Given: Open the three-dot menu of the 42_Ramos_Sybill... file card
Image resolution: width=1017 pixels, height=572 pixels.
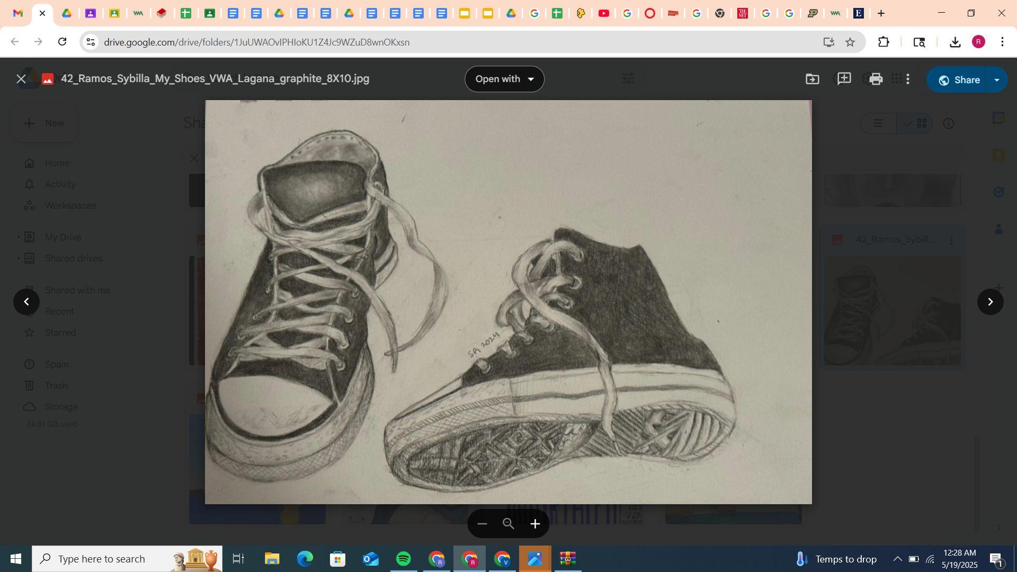Looking at the screenshot, I should [952, 240].
